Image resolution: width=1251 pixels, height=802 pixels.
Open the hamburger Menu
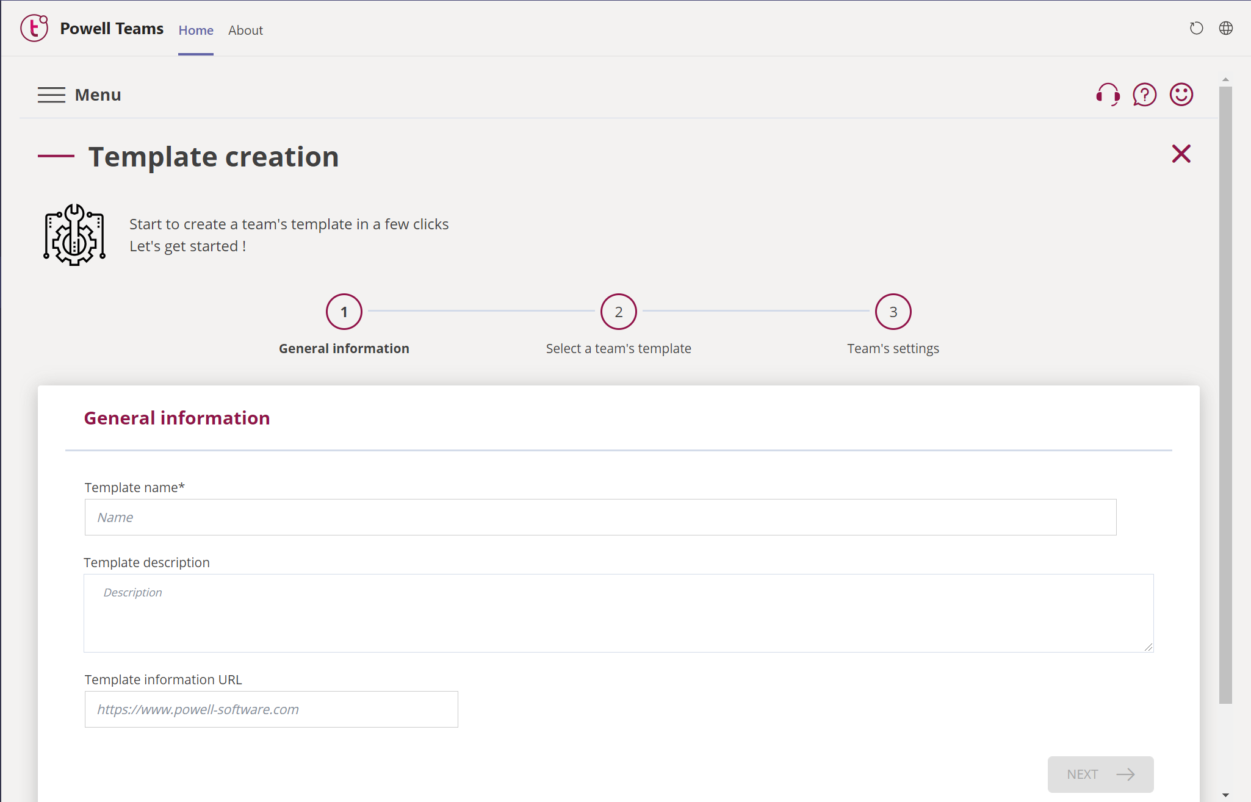(51, 95)
